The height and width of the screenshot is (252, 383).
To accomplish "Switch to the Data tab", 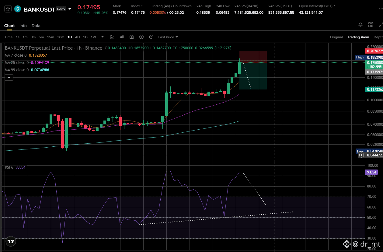I will 36,26.
